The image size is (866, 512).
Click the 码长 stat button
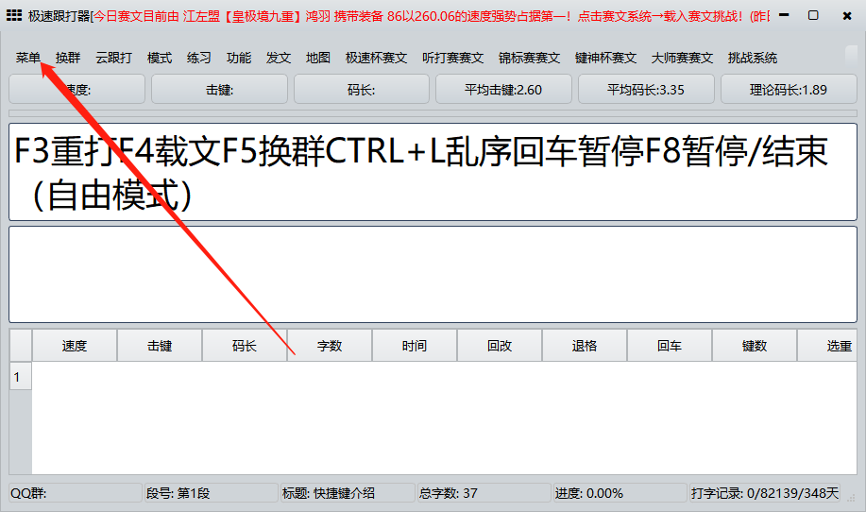(x=362, y=90)
